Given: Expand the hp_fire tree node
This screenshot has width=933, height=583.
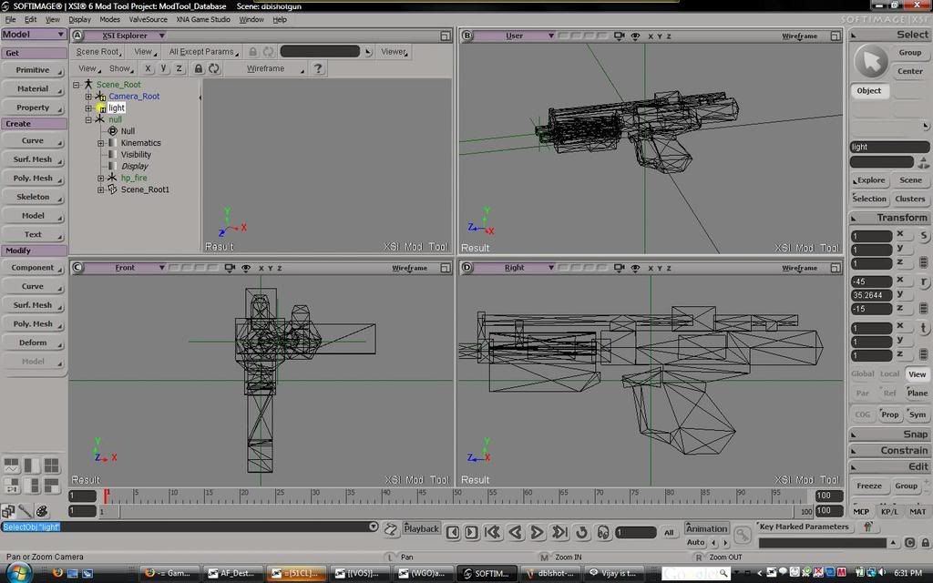Looking at the screenshot, I should pyautogui.click(x=100, y=178).
